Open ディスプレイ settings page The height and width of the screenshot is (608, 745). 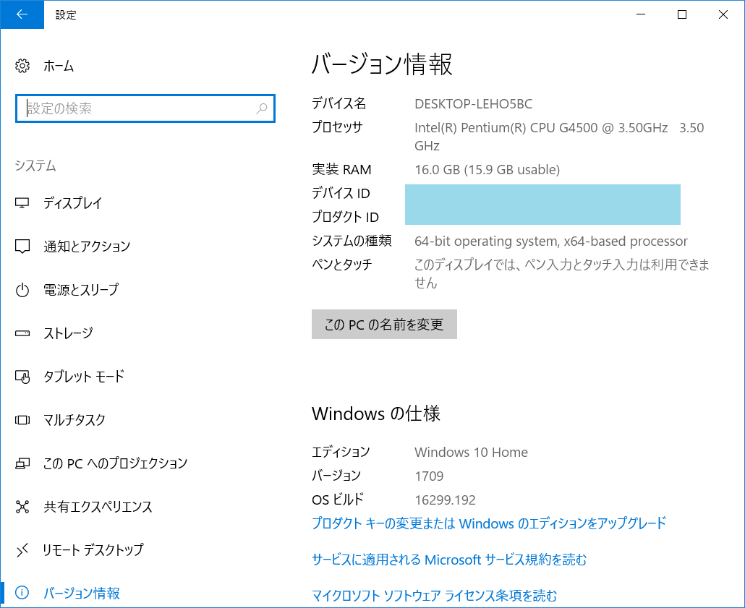click(x=73, y=203)
